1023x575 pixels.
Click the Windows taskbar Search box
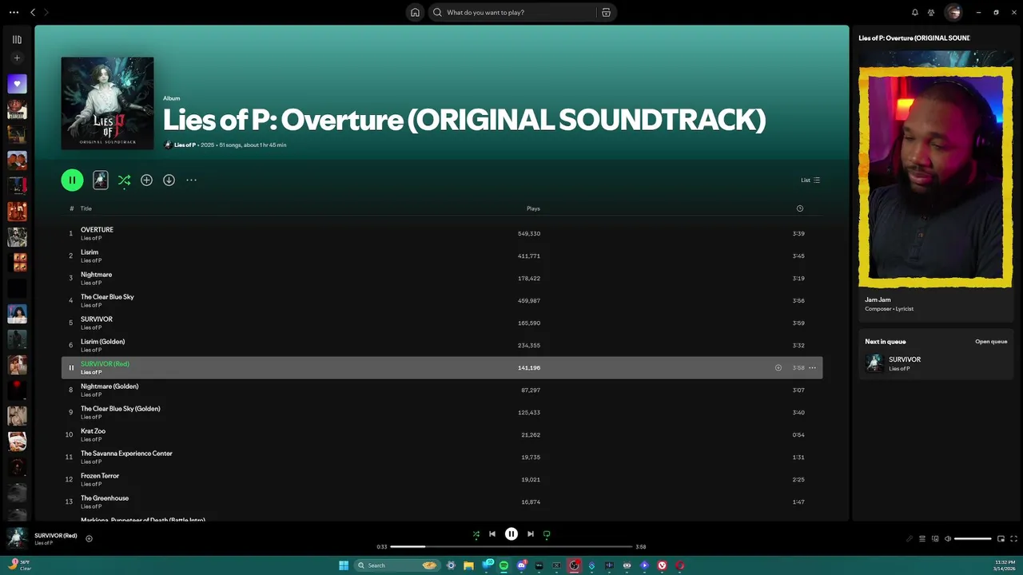coord(397,565)
